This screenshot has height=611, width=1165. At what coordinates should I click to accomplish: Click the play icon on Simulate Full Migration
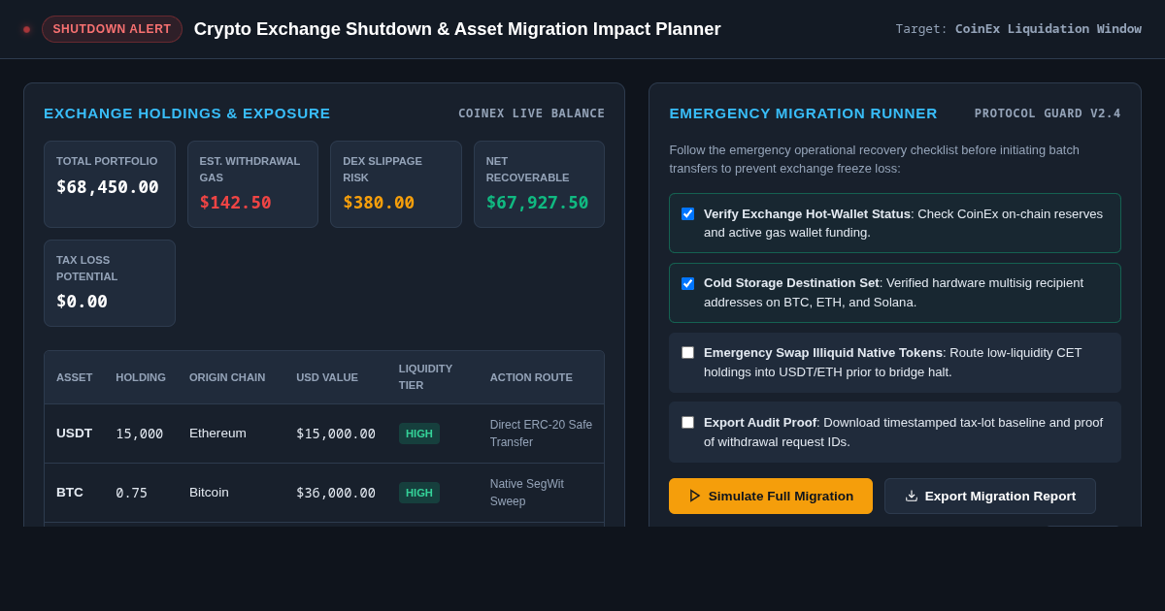click(x=695, y=496)
